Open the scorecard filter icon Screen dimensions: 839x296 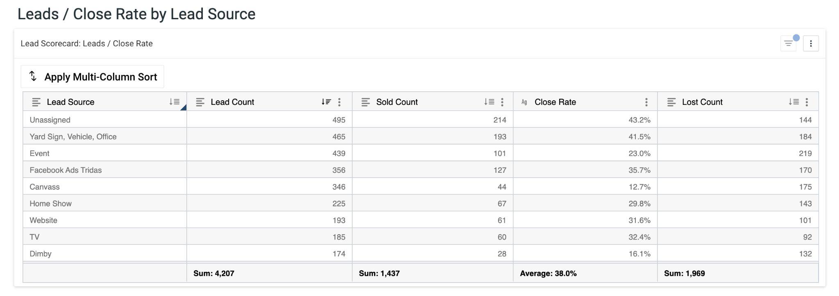pyautogui.click(x=788, y=43)
